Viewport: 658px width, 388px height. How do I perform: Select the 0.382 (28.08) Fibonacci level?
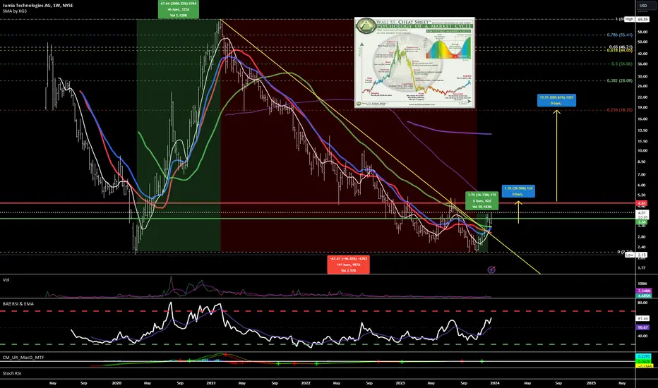[620, 80]
